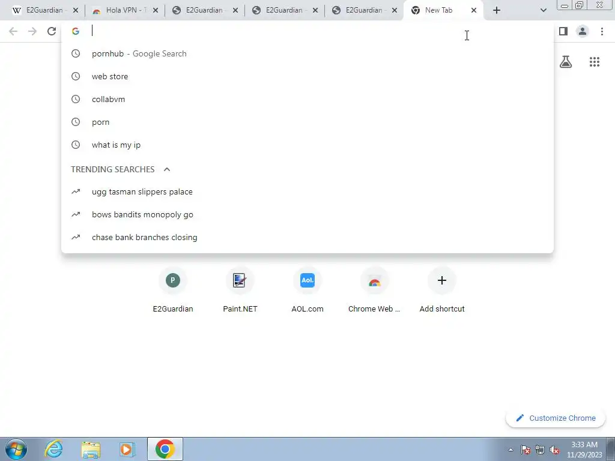Open the Windows Start menu
The image size is (615, 461).
pos(16,449)
